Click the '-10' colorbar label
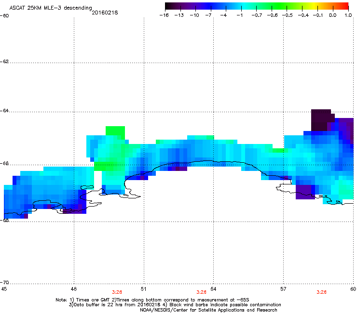The image size is (357, 313). coord(194,15)
